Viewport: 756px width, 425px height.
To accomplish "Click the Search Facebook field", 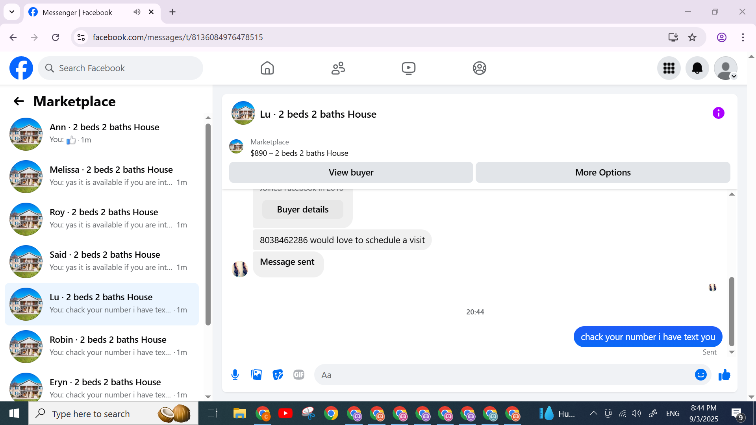I will pyautogui.click(x=120, y=68).
